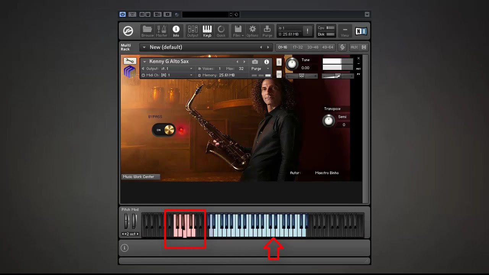Click the camera snapshot icon
This screenshot has height=275, width=489.
255,62
